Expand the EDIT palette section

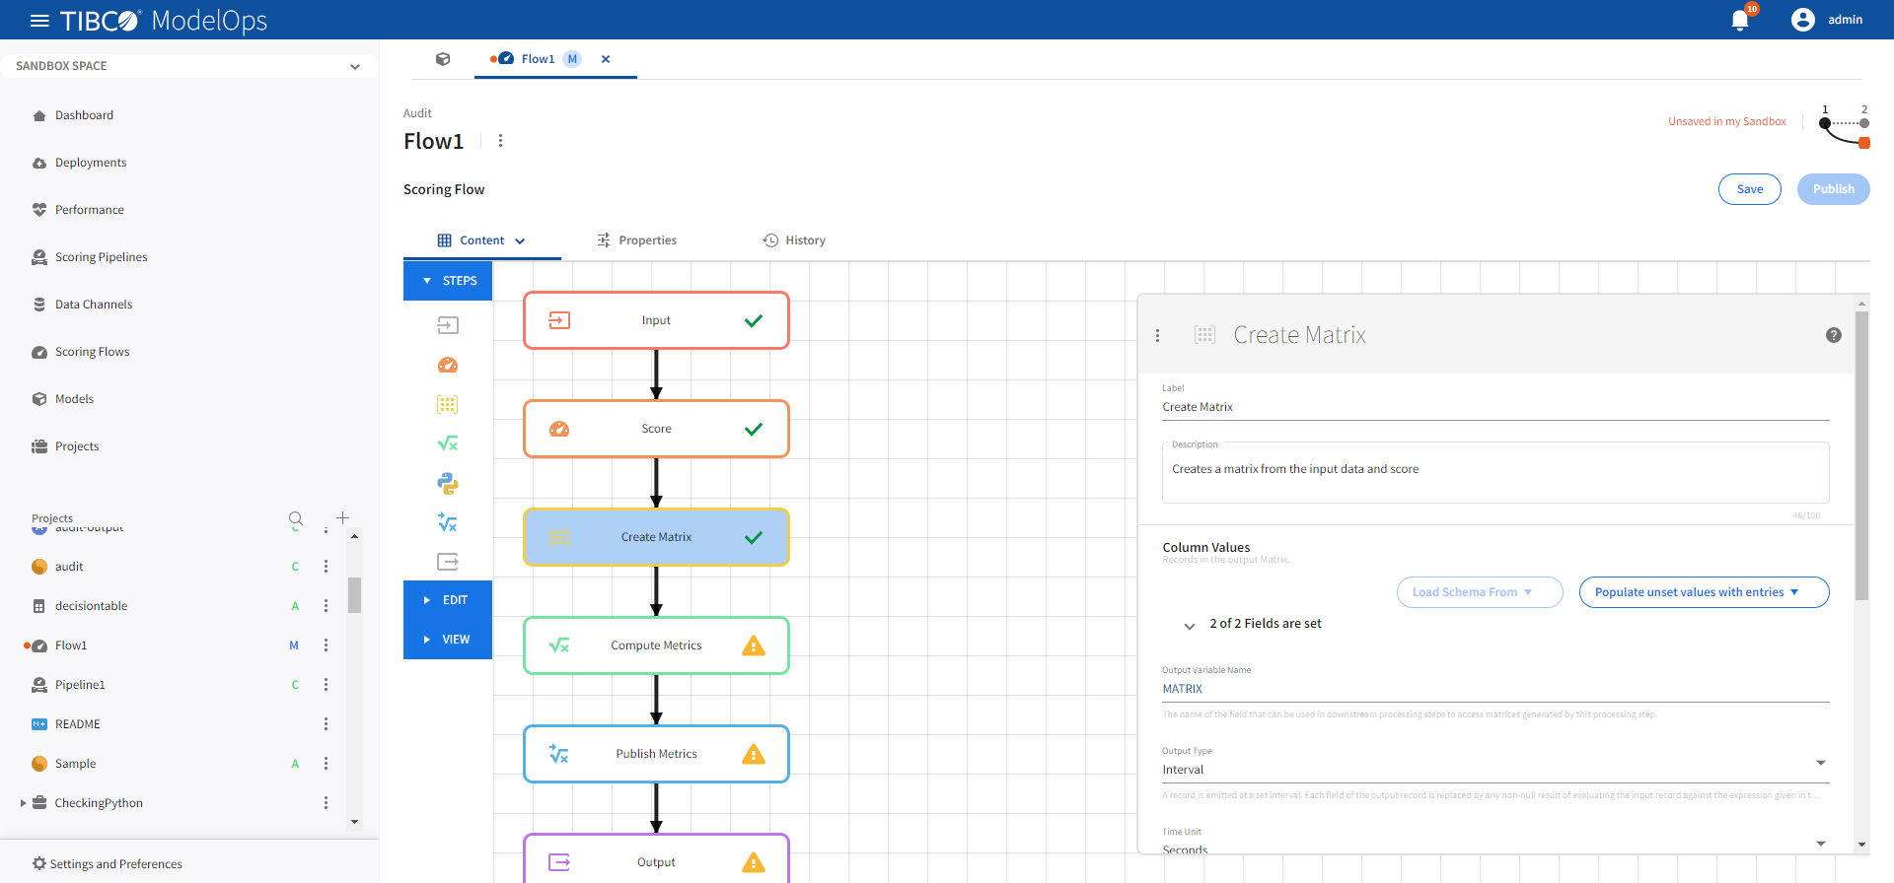(448, 600)
